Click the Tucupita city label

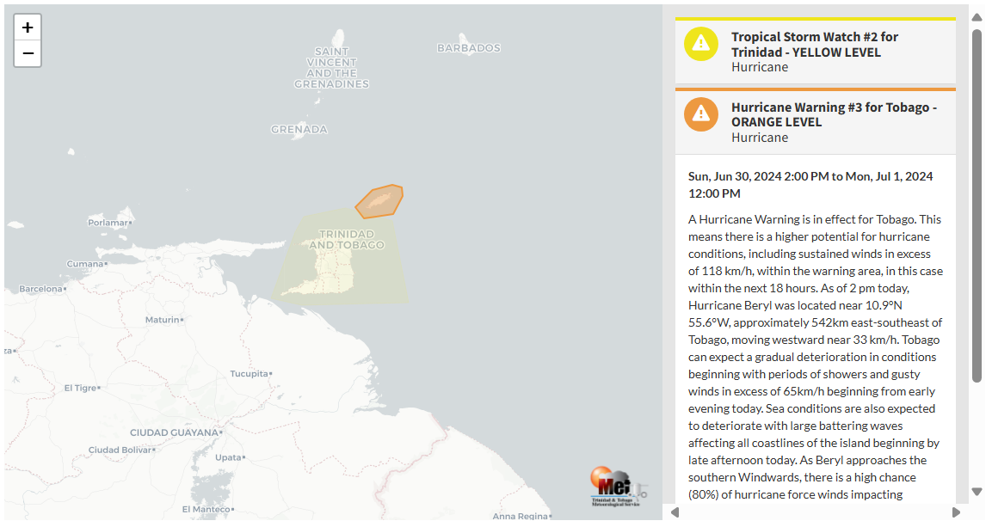pyautogui.click(x=250, y=373)
